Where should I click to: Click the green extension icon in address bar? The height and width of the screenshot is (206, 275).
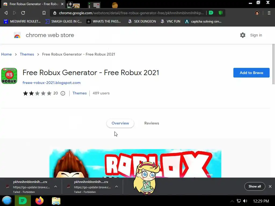tap(211, 13)
